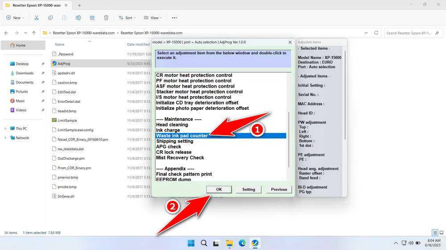Screen dimensions: 446x250
Task: Expand the This PC tree node
Action: (x=5, y=129)
